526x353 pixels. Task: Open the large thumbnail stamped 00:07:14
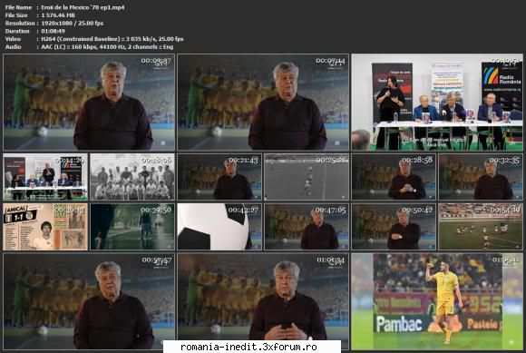(263, 102)
